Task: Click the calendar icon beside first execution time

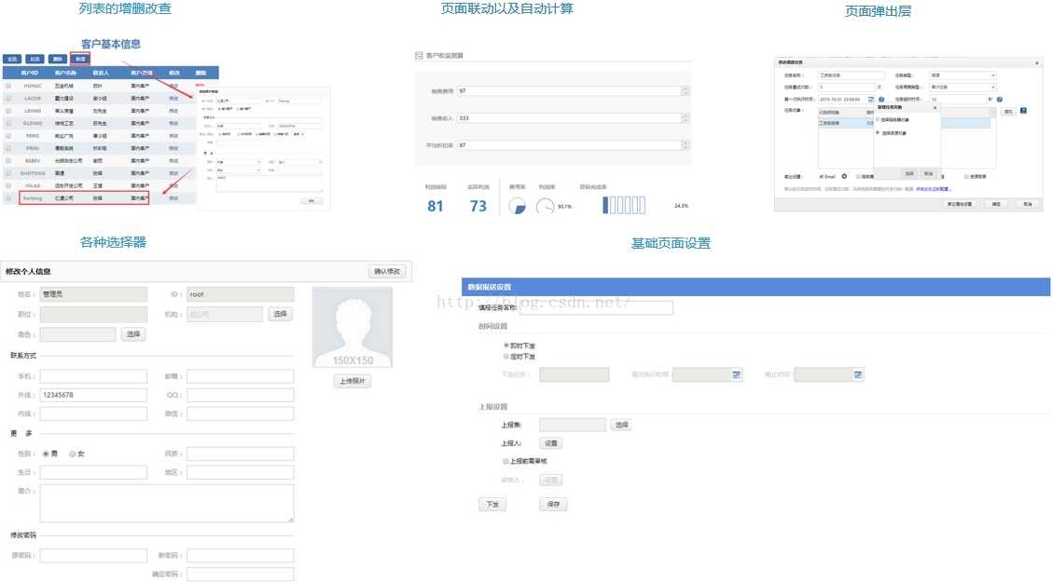Action: 871,100
